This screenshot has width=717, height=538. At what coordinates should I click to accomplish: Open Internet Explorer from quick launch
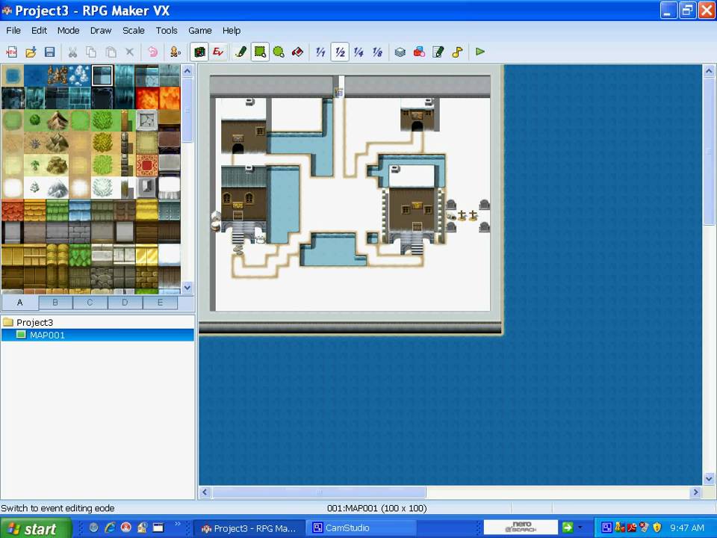(110, 528)
